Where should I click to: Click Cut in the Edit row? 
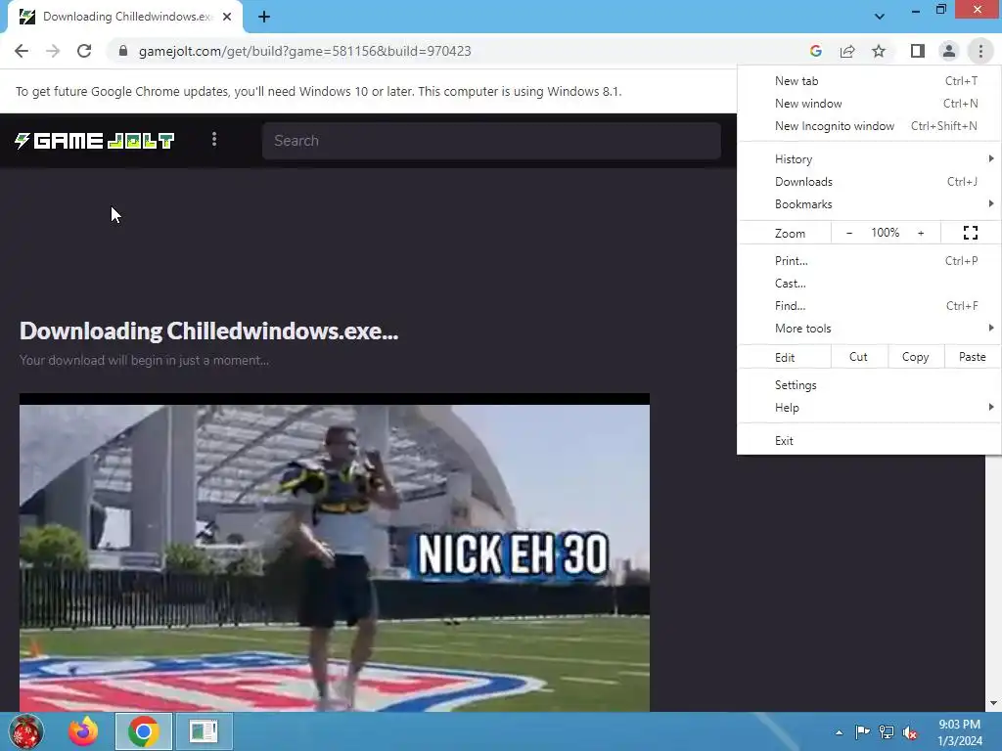coord(859,357)
